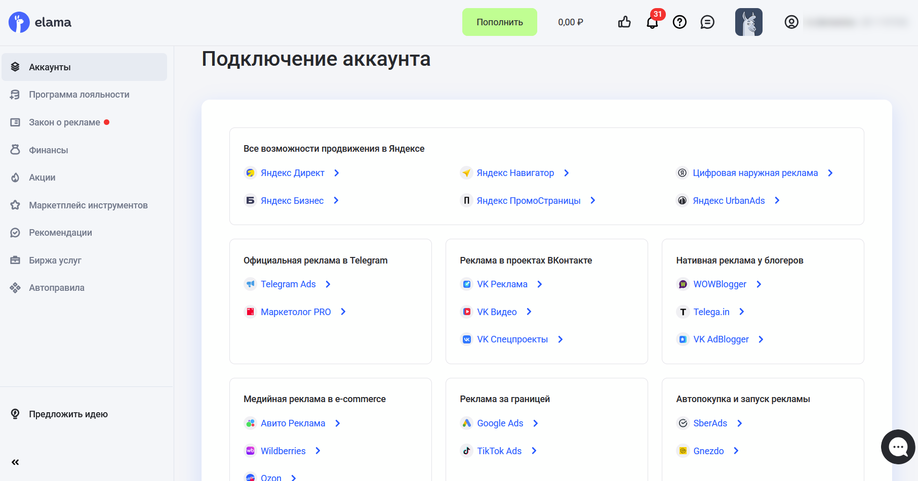
Task: Open the chat bubble support icon
Action: click(x=707, y=22)
